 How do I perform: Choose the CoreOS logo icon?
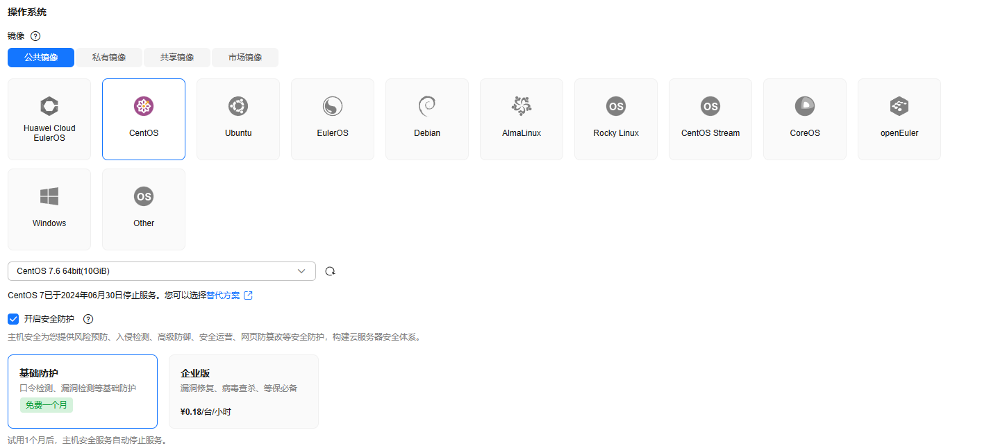[x=805, y=106]
